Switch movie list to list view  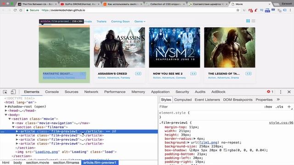point(253,21)
